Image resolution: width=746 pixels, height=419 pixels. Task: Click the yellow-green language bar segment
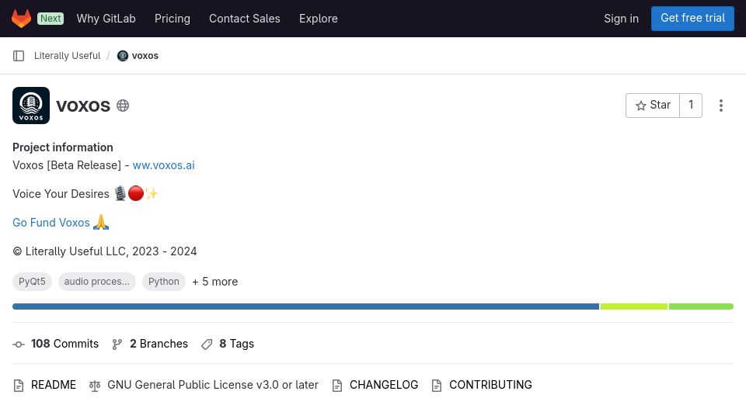point(634,306)
